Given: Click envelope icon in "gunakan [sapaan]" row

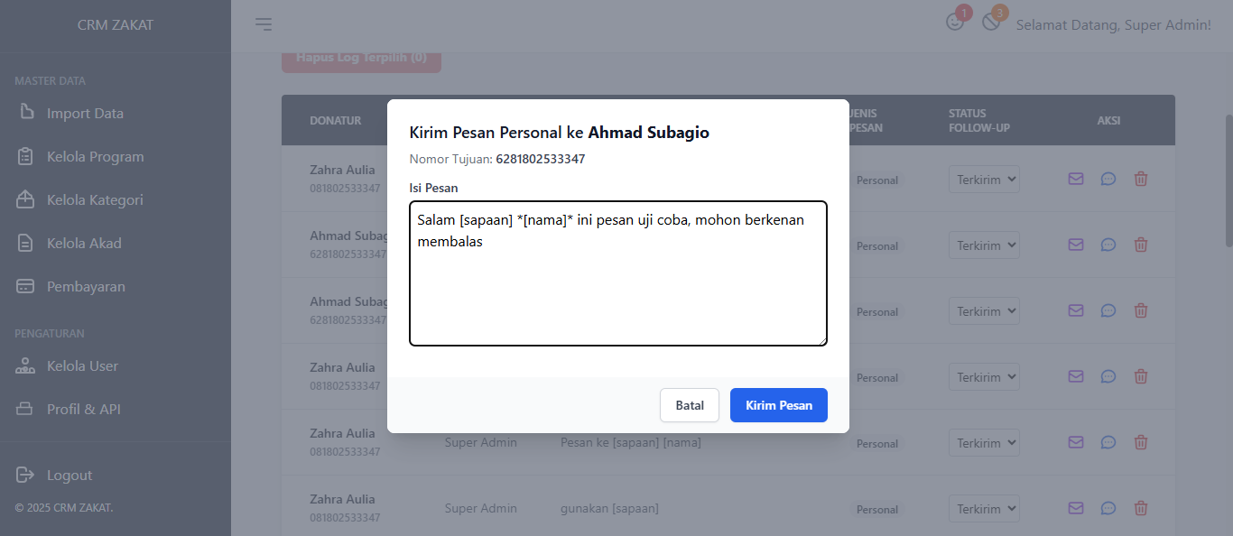Looking at the screenshot, I should point(1076,508).
